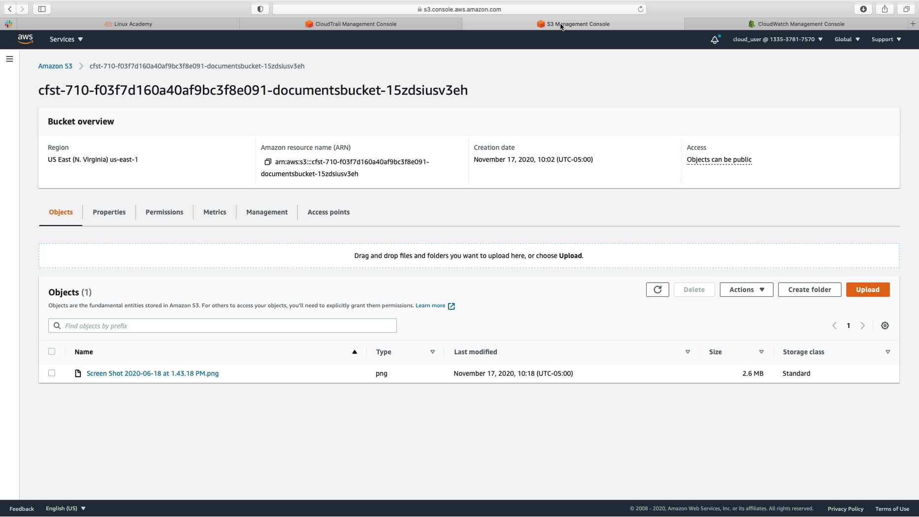Click the Standard storage class cell
This screenshot has width=919, height=517.
[796, 373]
